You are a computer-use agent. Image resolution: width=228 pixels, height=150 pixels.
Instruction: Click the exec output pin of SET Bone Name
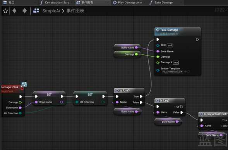[62, 96]
